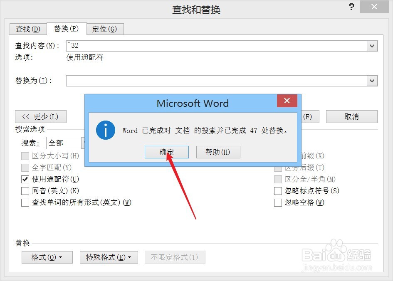Open the 搜索 direction combo box 全部
Viewport: 393px width, 281px height.
point(65,143)
